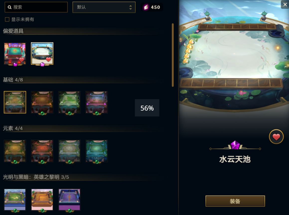Click the 装备 equip button
The height and width of the screenshot is (215, 289).
pyautogui.click(x=235, y=201)
